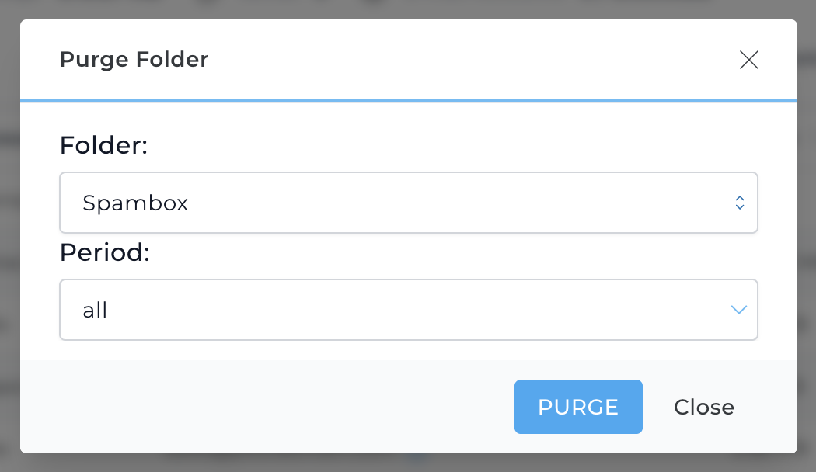Click the dimmed backdrop below the dialog
The width and height of the screenshot is (816, 472).
point(408,463)
